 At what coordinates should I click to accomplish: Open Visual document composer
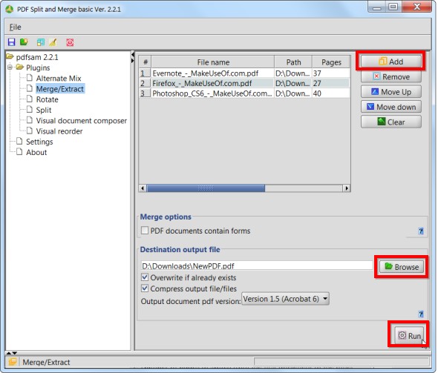tap(81, 121)
